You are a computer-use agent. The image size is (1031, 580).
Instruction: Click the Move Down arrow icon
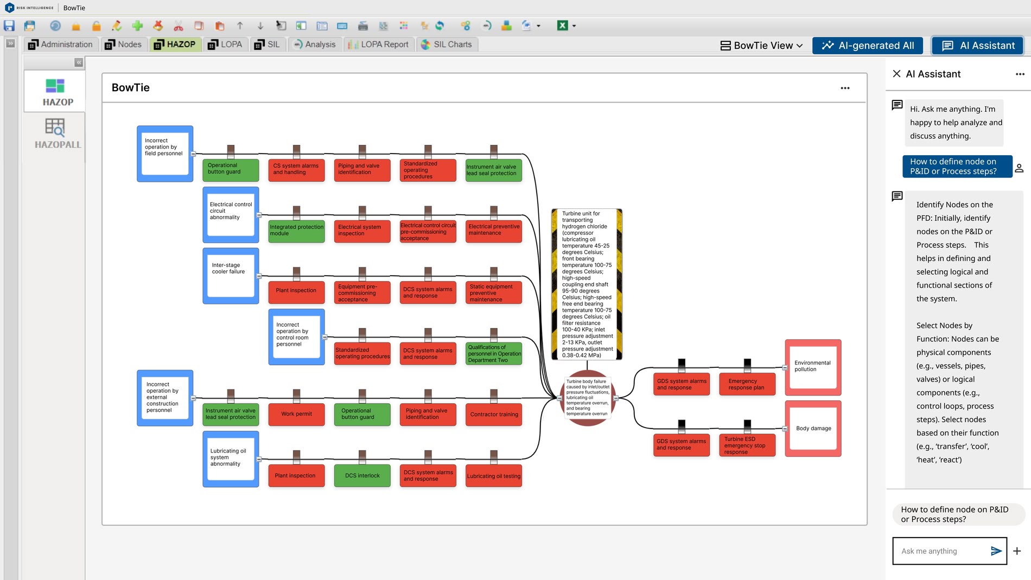click(260, 26)
